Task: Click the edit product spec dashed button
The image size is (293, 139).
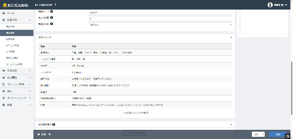Action: pos(135,113)
